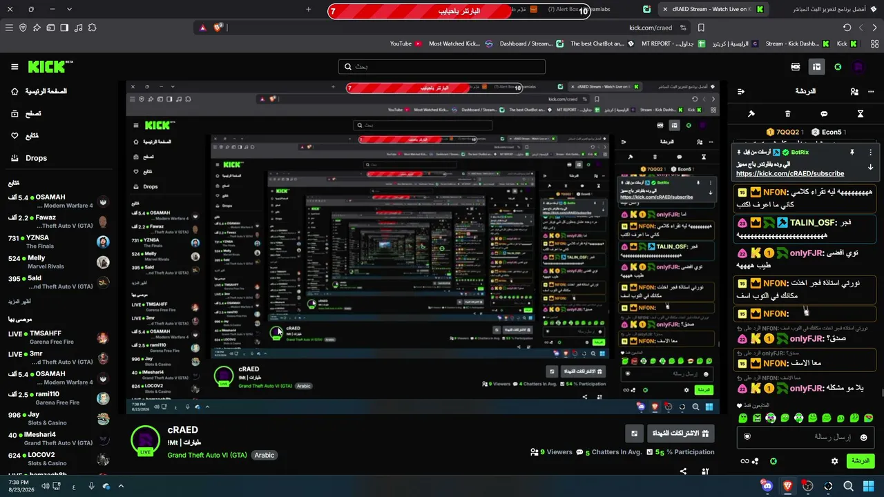Screen dimensions: 884x497
Task: Open YZNSA channel in the sidebar
Action: click(x=59, y=242)
